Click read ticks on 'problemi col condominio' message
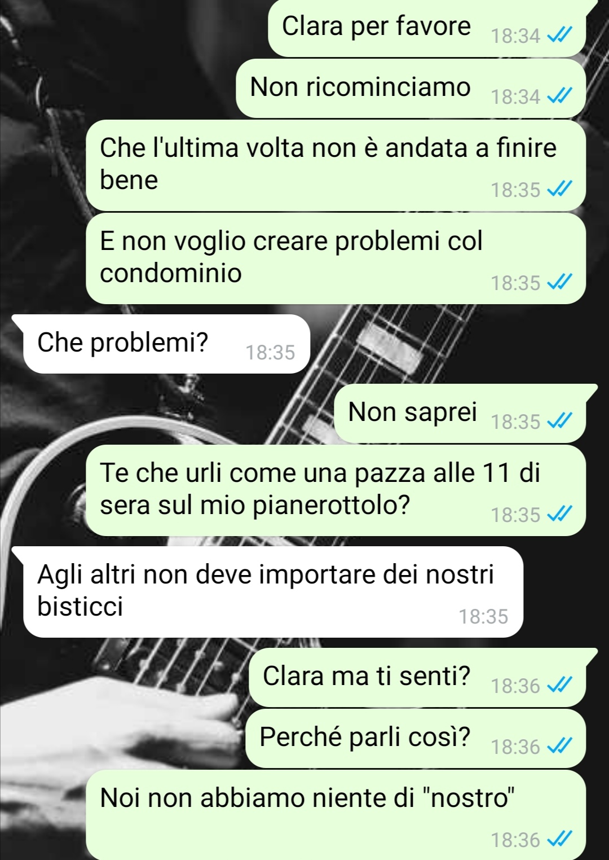This screenshot has width=609, height=860. [x=559, y=283]
